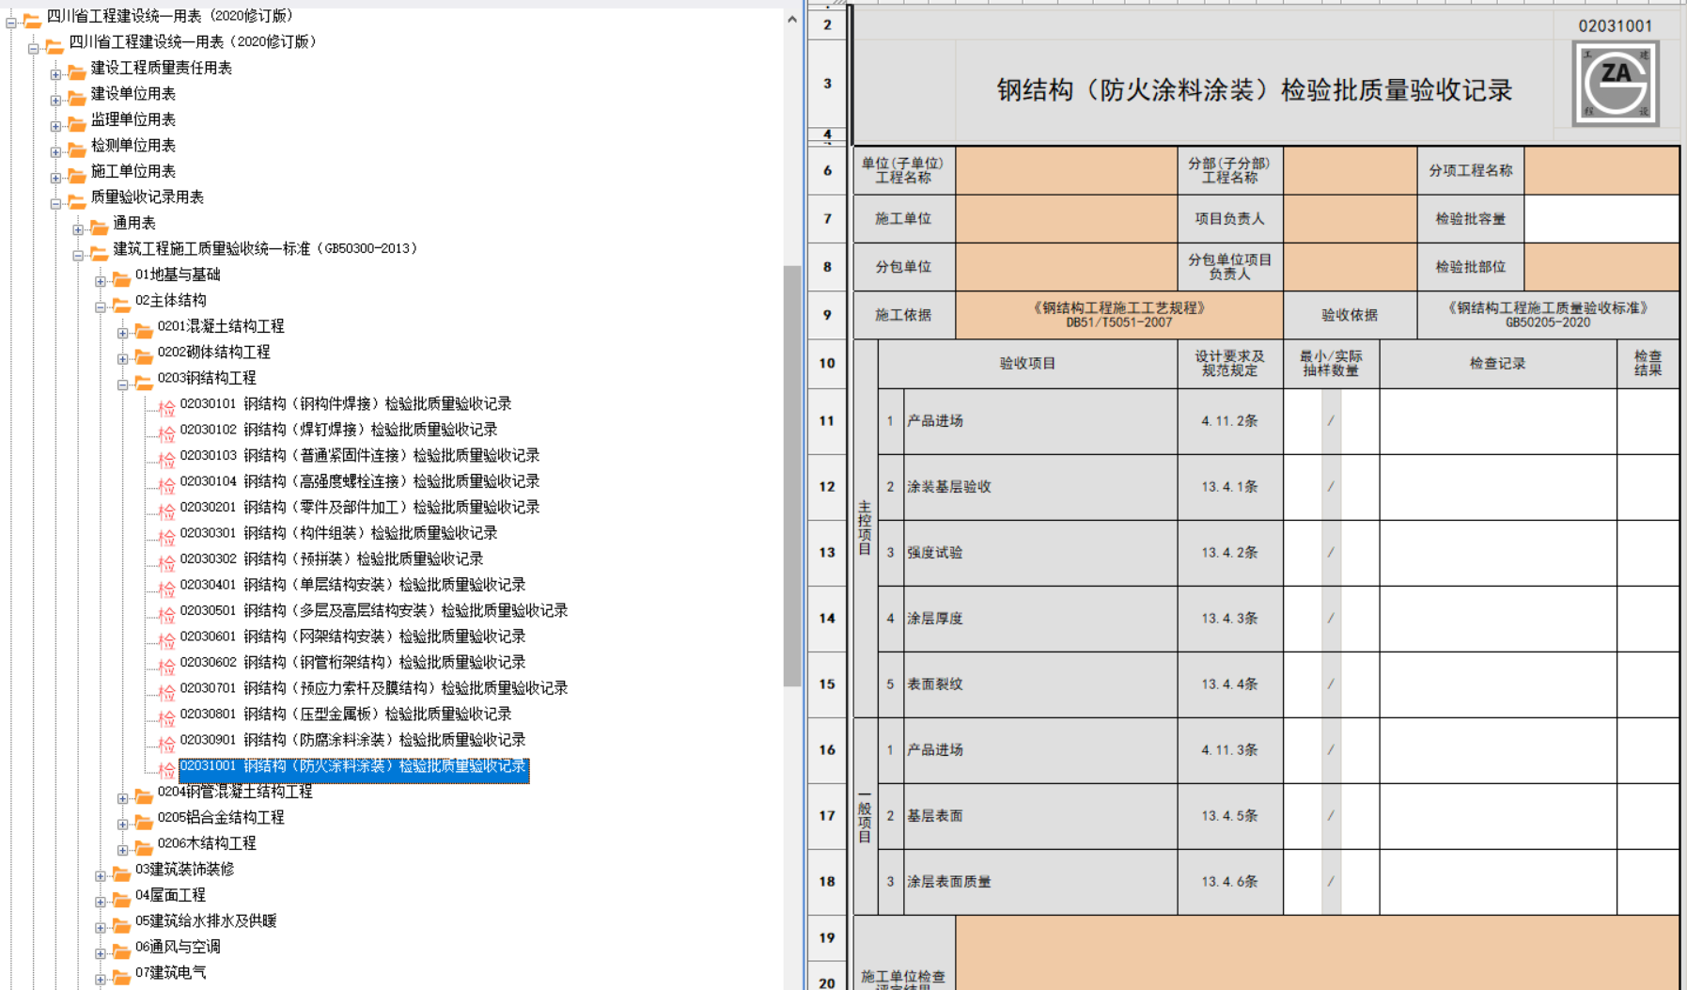The height and width of the screenshot is (990, 1687).
Task: Click the 07建筑电气 folder icon
Action: (x=121, y=976)
